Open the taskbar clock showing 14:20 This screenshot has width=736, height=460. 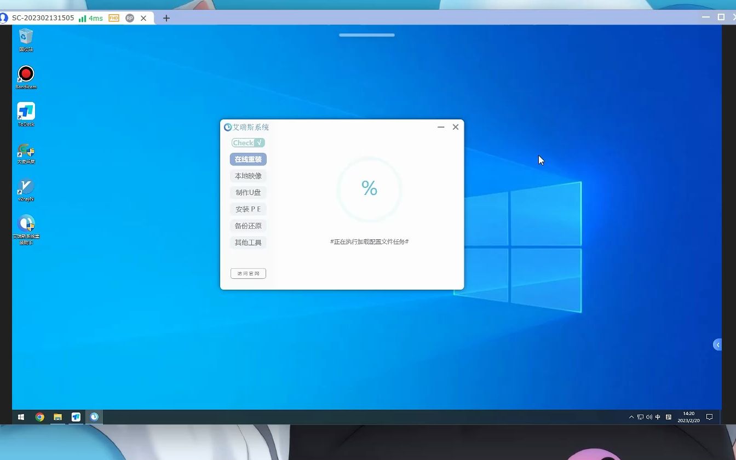[688, 417]
